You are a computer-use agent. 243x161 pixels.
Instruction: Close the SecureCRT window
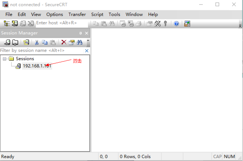tap(234, 4)
